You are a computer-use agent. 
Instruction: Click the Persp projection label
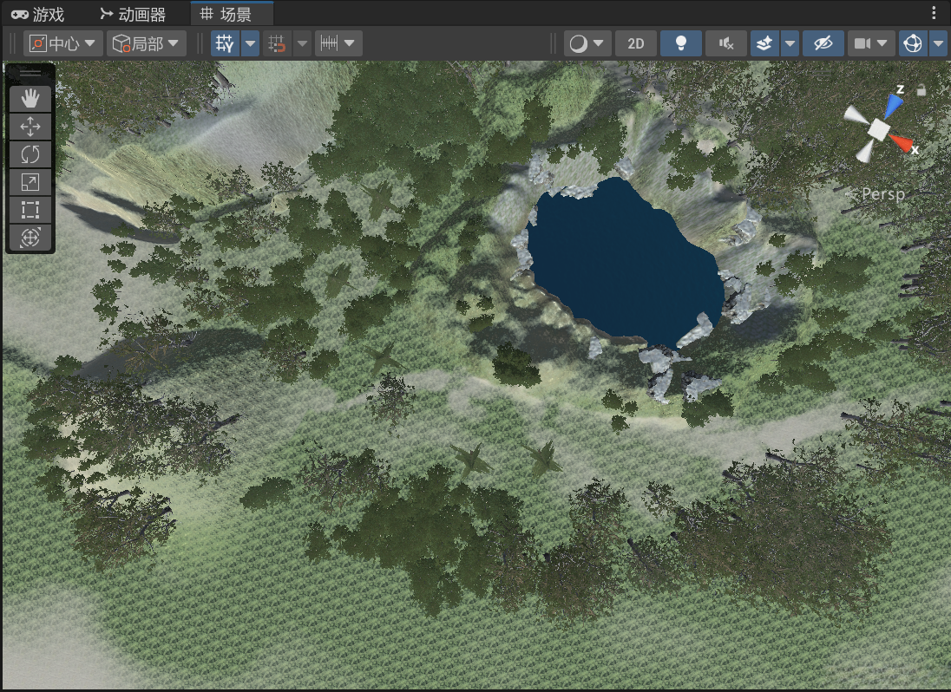[x=882, y=194]
